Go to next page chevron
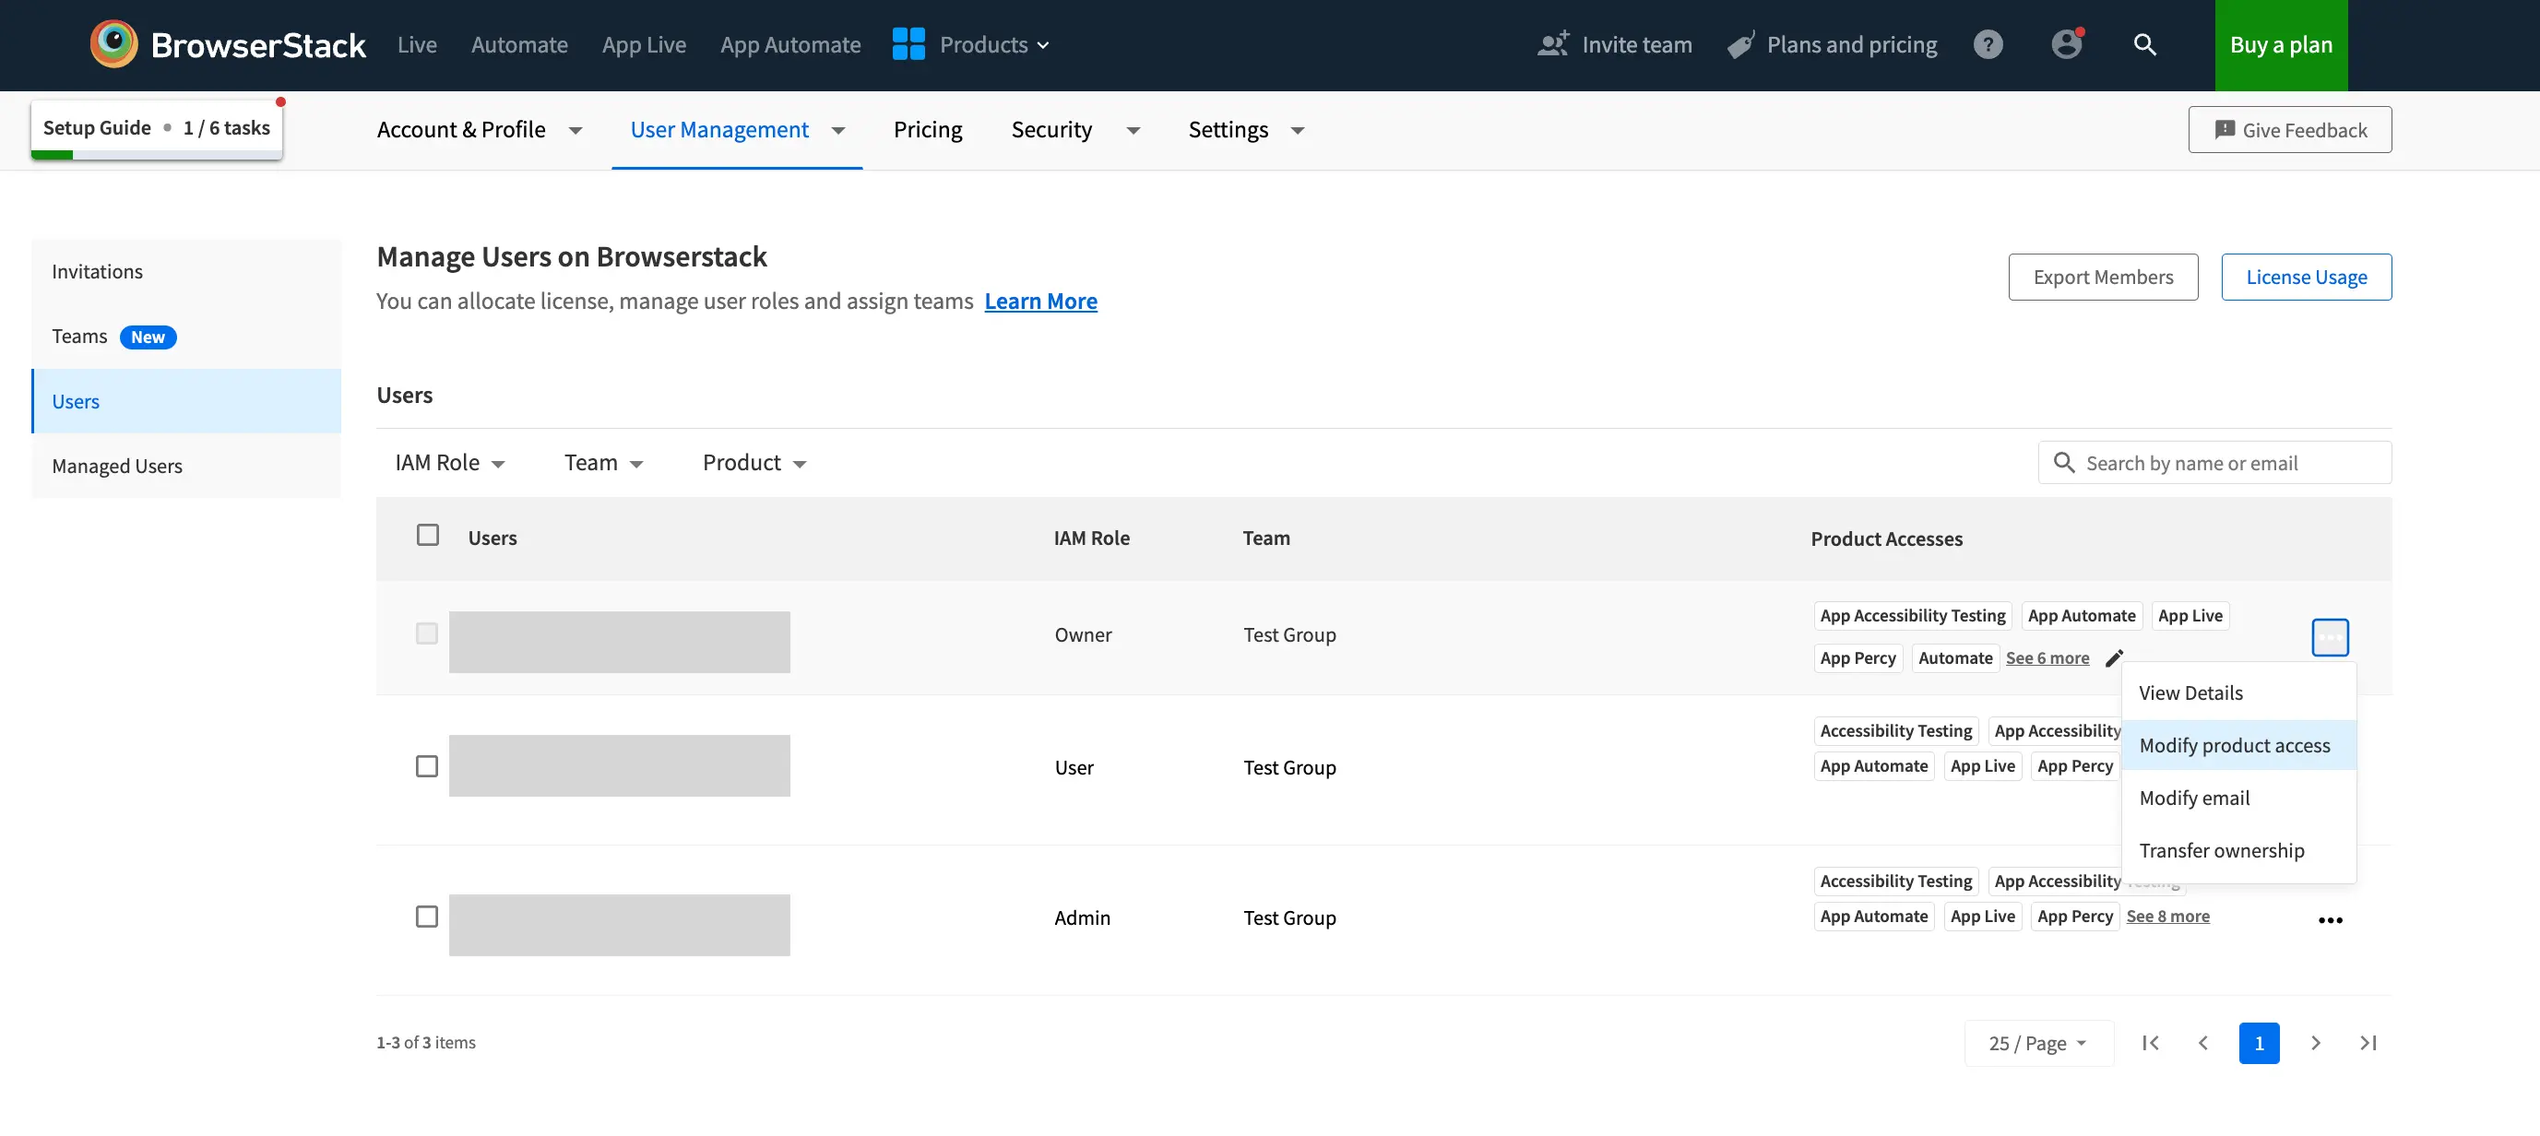This screenshot has height=1136, width=2540. 2315,1043
